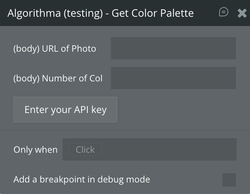Click the URL of Photo input field

tap(173, 48)
